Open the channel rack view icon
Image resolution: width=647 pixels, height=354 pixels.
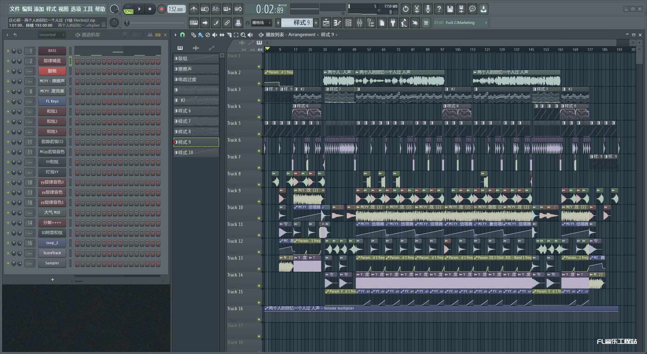348,23
